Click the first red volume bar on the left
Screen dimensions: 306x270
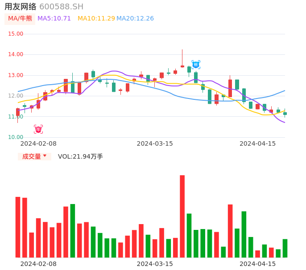(x=18, y=227)
